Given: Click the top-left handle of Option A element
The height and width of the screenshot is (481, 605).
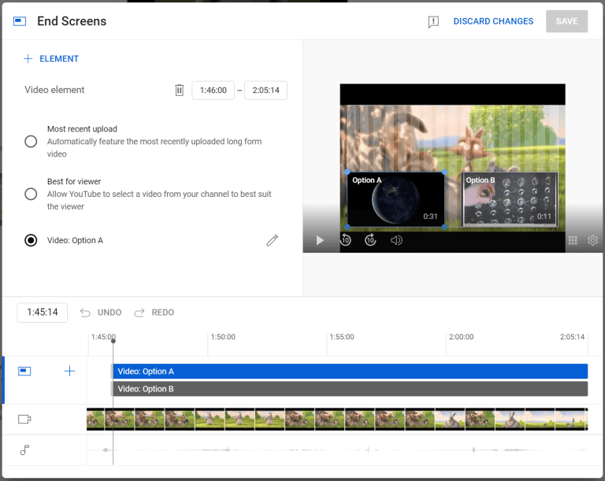Looking at the screenshot, I should (x=347, y=172).
